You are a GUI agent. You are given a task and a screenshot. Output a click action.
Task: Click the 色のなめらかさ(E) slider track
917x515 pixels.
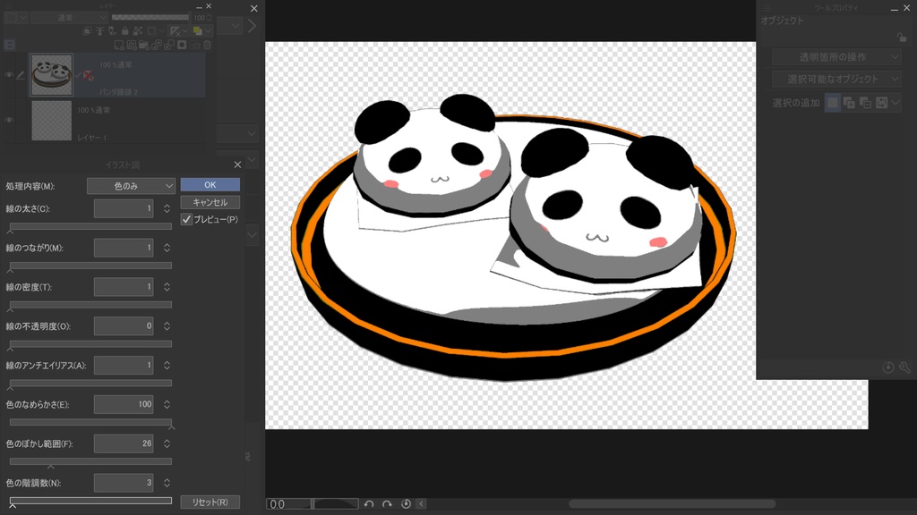point(90,422)
